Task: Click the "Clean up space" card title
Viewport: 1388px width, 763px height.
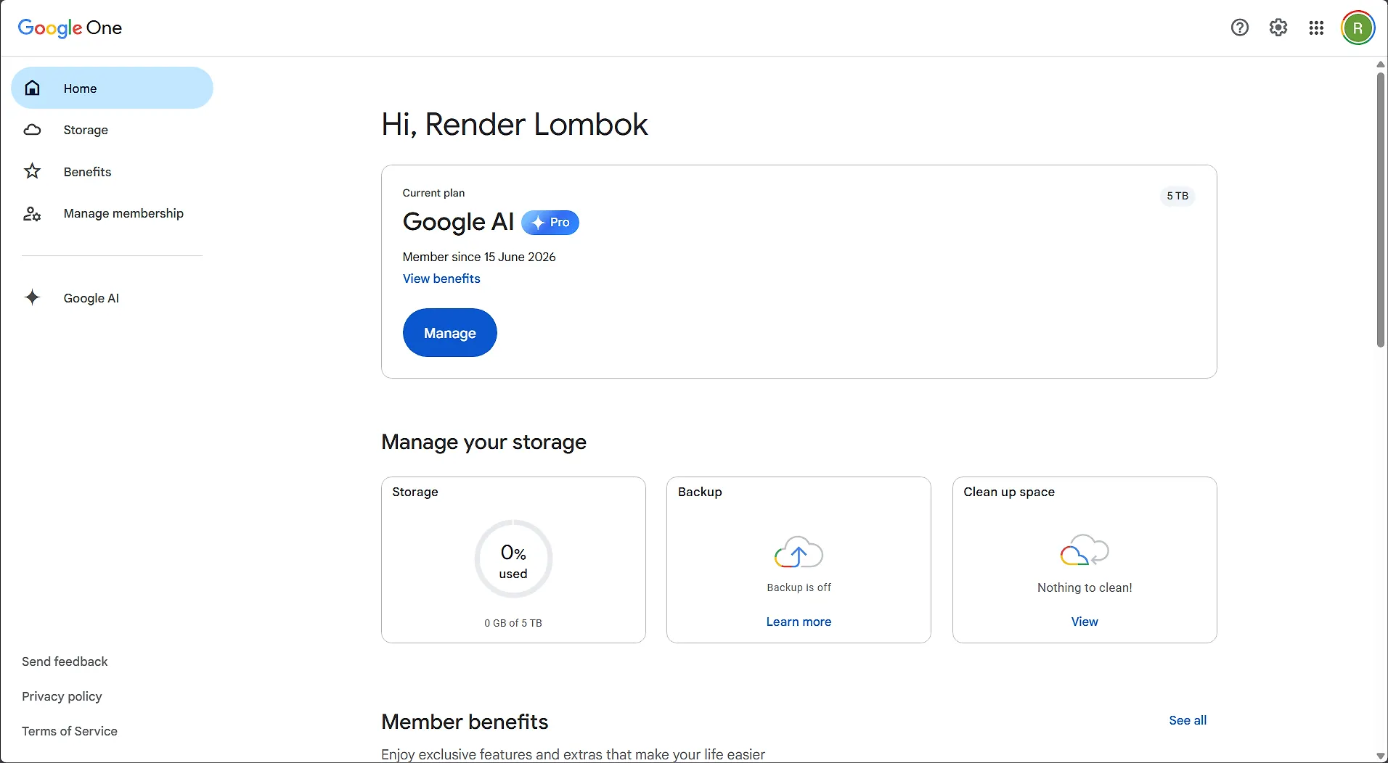Action: point(1009,492)
